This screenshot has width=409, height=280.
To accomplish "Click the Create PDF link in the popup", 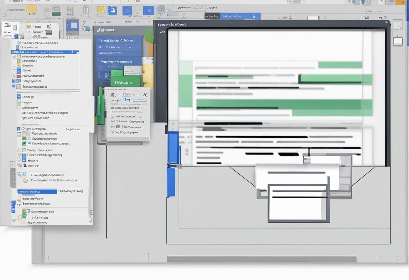I will pyautogui.click(x=140, y=100).
